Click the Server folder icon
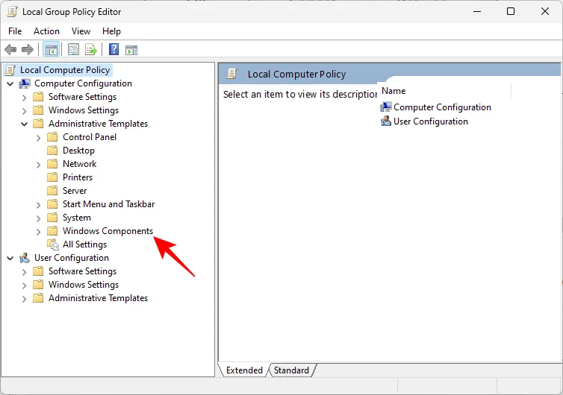 pyautogui.click(x=52, y=190)
